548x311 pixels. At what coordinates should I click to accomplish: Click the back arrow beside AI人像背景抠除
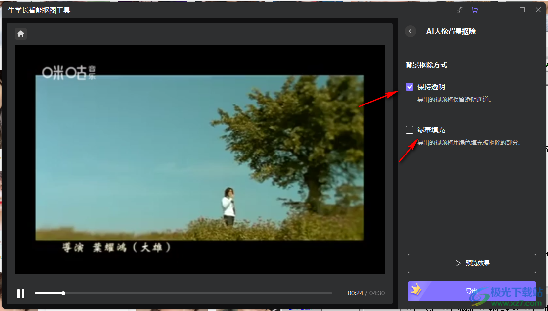(410, 31)
